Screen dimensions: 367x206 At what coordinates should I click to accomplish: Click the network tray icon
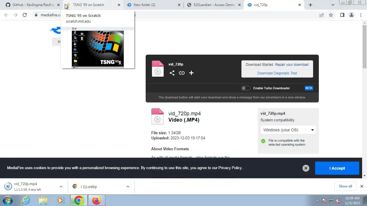point(331,201)
